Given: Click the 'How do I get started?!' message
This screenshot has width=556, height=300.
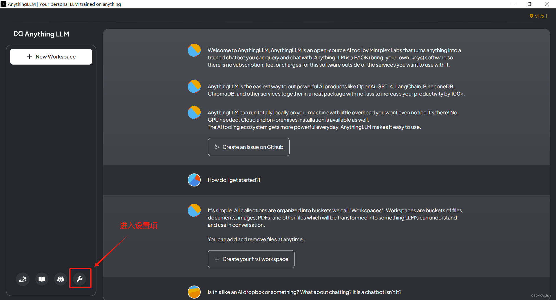Looking at the screenshot, I should click(x=234, y=180).
